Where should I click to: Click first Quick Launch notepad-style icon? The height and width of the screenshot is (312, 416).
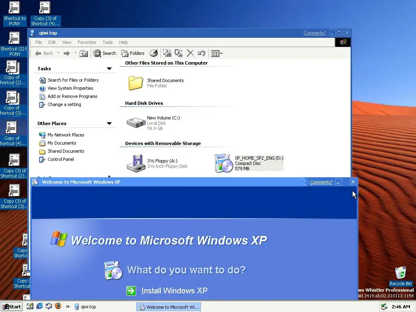tap(30, 306)
